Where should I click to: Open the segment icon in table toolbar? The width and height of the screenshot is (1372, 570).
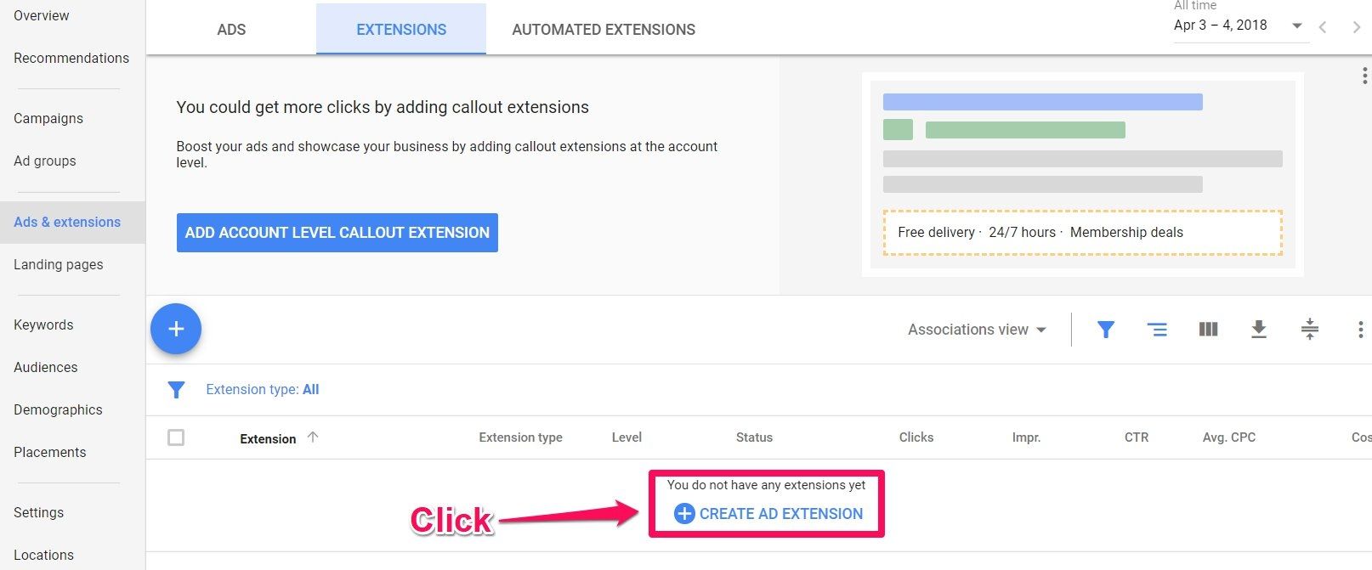click(1157, 329)
